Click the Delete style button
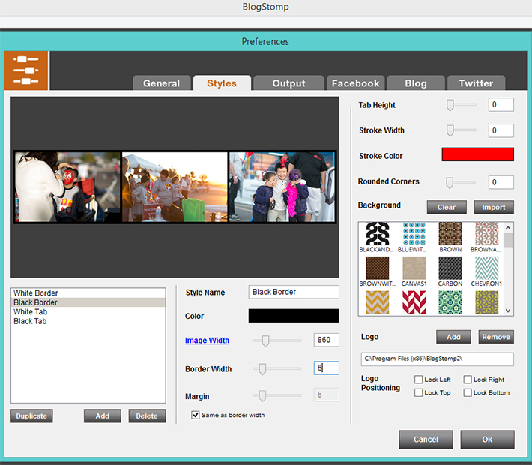The image size is (532, 465). pyautogui.click(x=147, y=415)
